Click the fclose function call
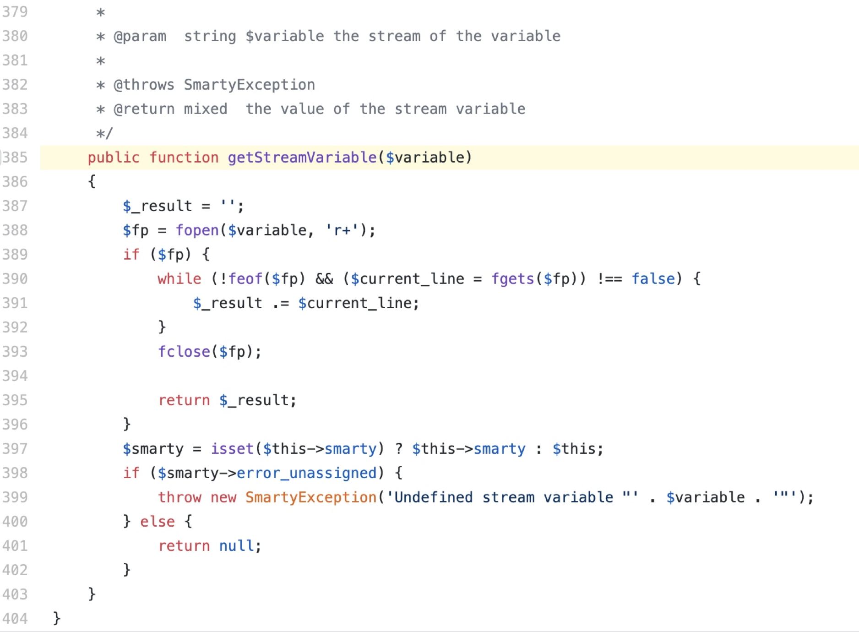 184,352
